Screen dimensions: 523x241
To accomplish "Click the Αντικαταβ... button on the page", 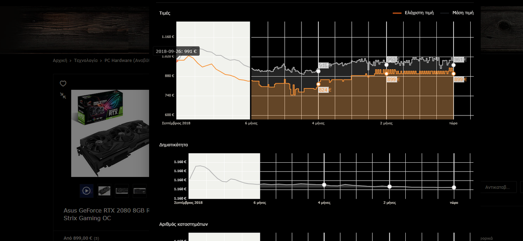I will click(x=497, y=187).
